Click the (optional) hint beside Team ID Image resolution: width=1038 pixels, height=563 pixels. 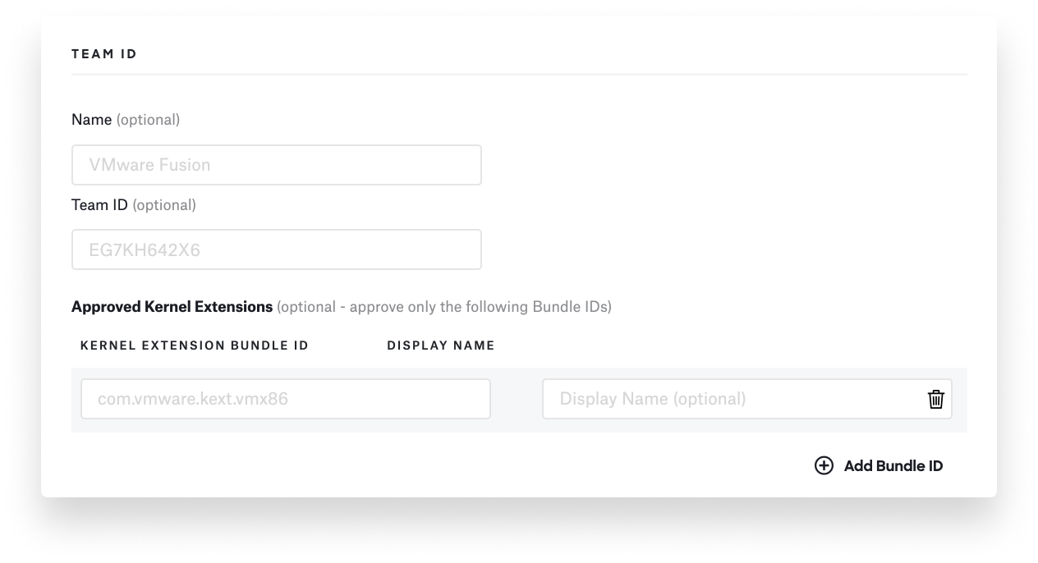164,205
